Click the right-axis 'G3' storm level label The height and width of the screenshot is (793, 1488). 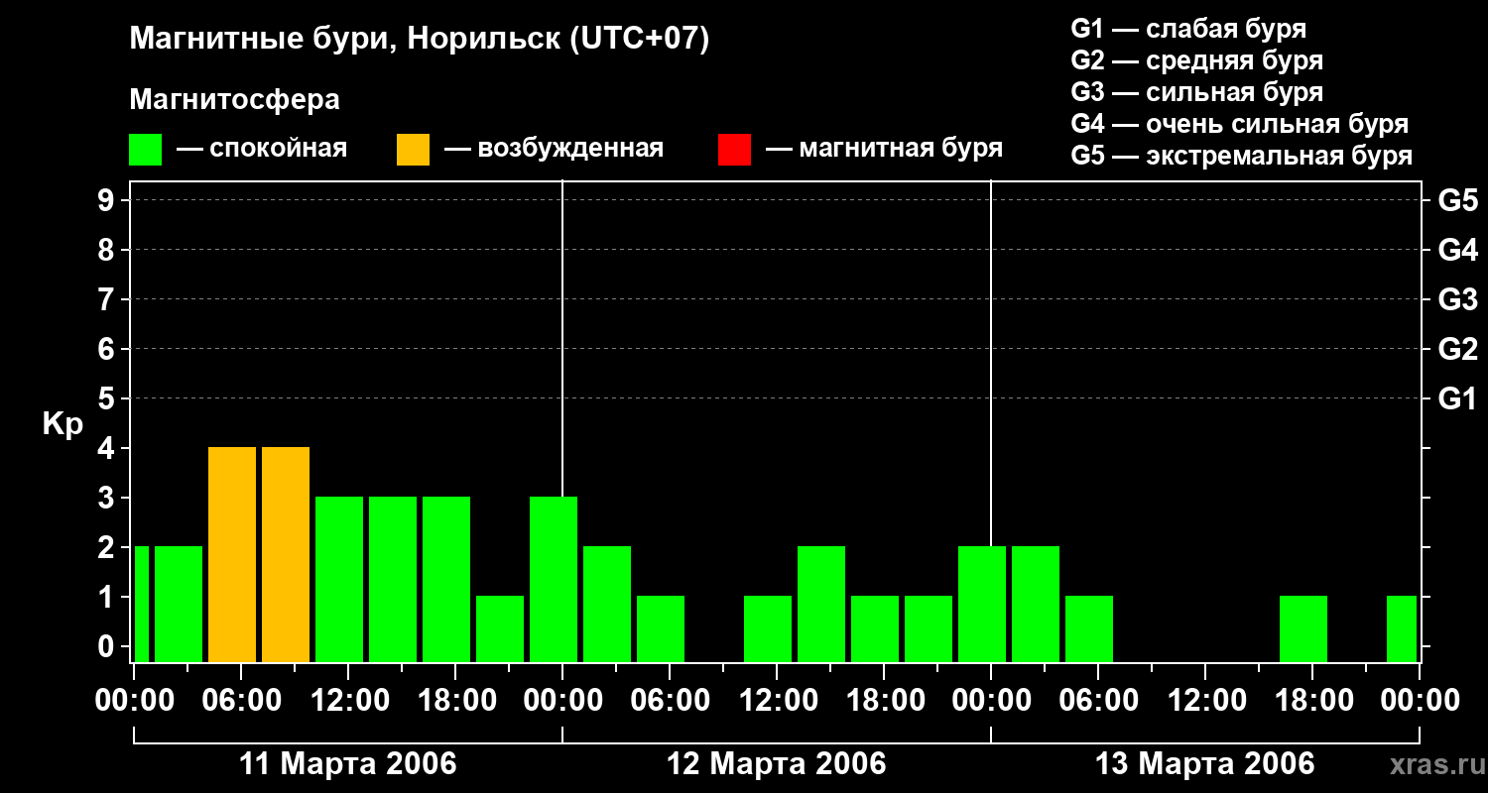[1457, 299]
